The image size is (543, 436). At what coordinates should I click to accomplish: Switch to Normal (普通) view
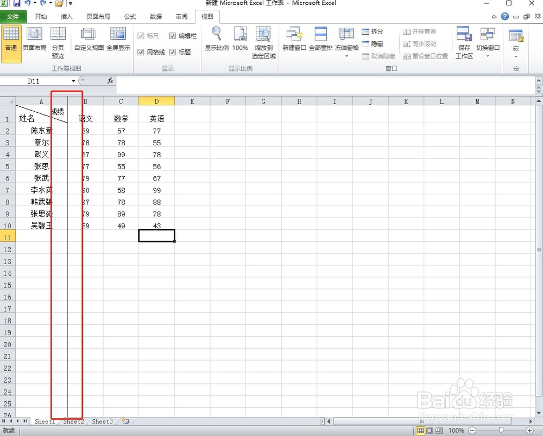click(x=11, y=43)
